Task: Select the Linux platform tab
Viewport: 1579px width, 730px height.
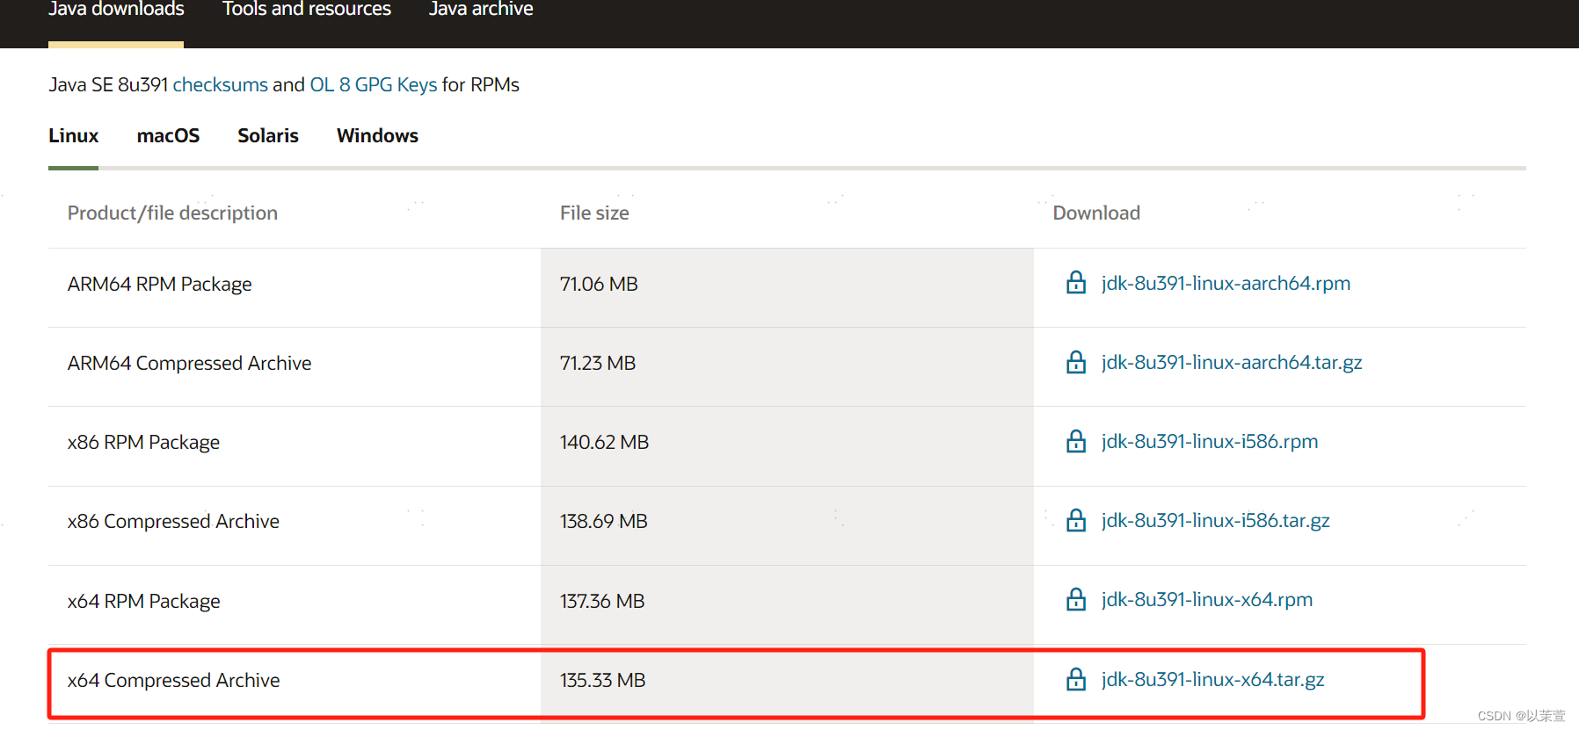Action: click(74, 135)
